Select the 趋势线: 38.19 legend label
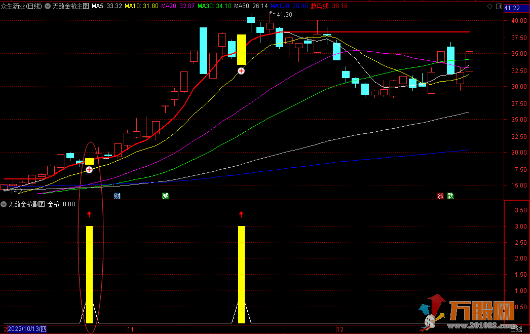 coord(329,6)
